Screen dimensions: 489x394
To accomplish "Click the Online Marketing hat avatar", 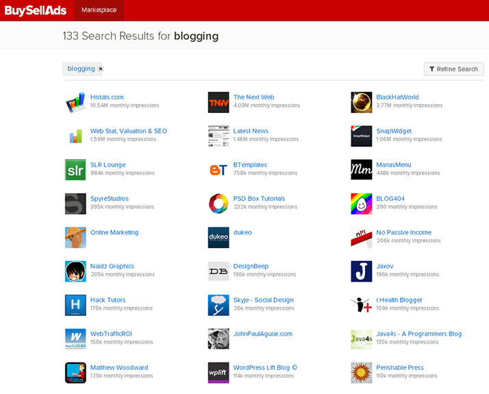I will (x=75, y=237).
